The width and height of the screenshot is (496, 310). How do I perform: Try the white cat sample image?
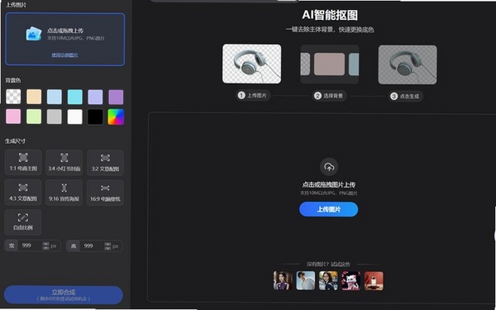[351, 280]
